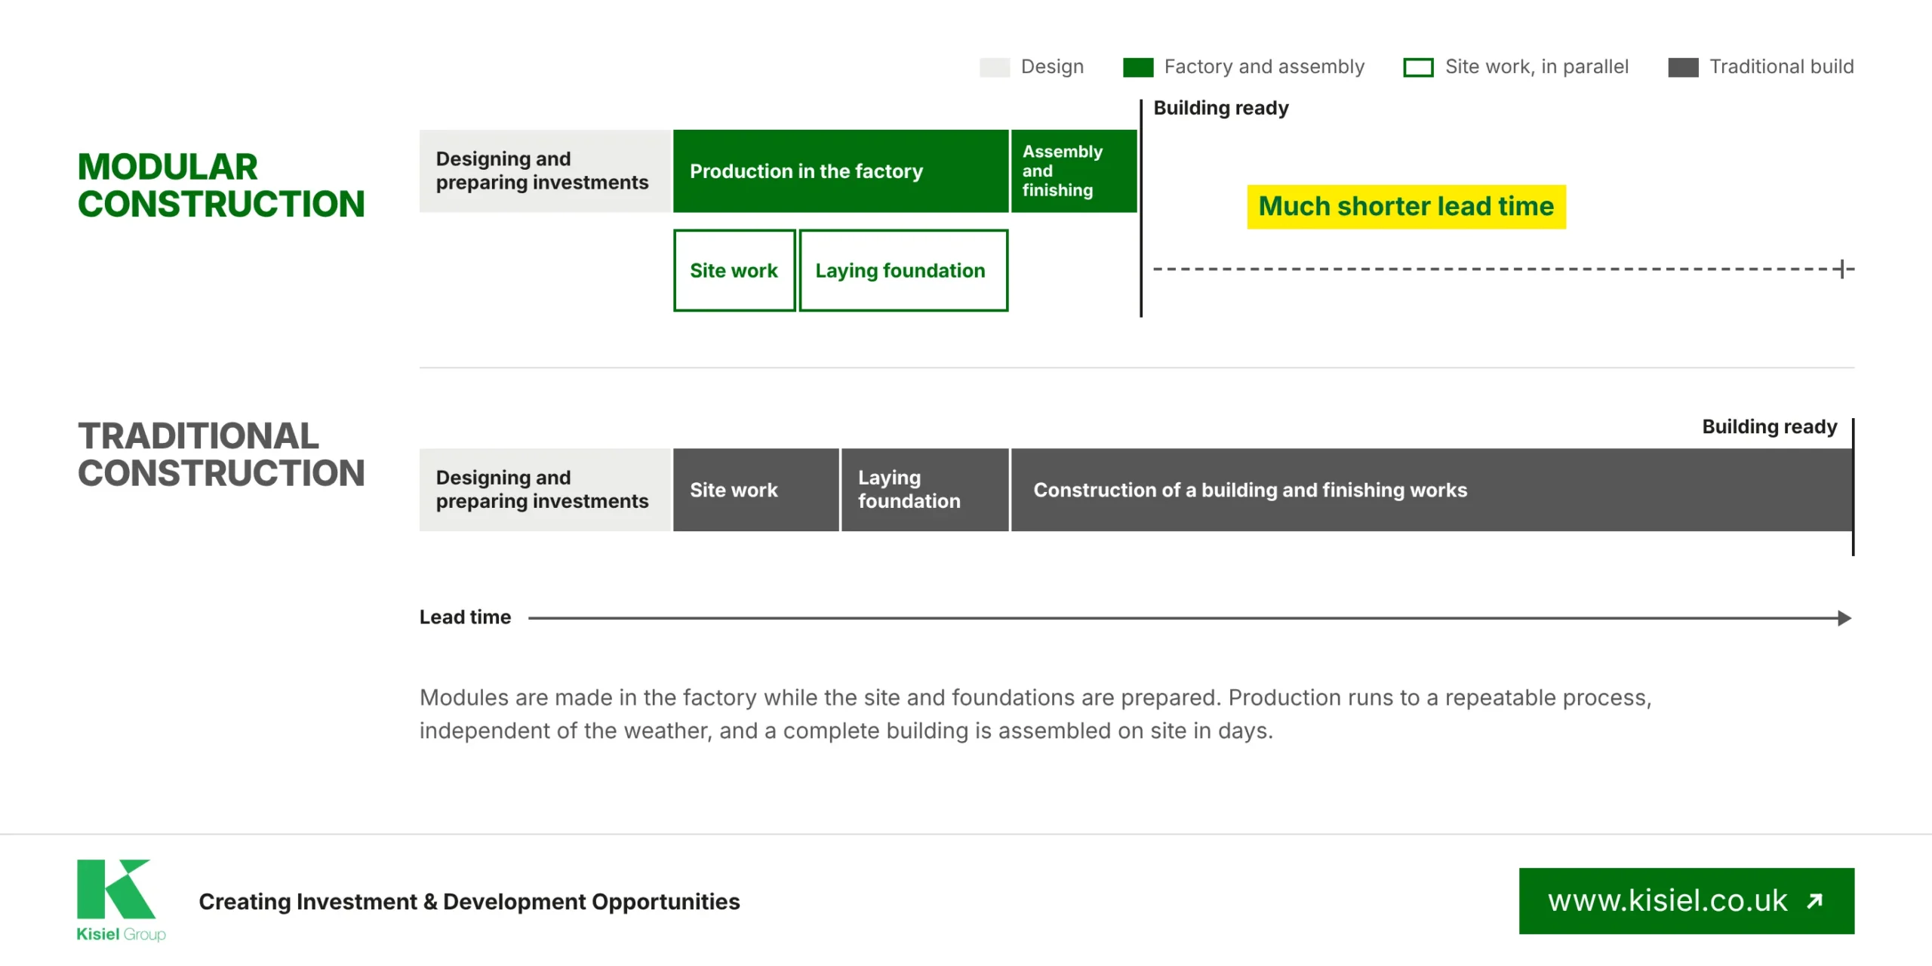Screen dimensions: 1932x966
Task: Click the Lead time arrowhead
Action: tap(1844, 618)
